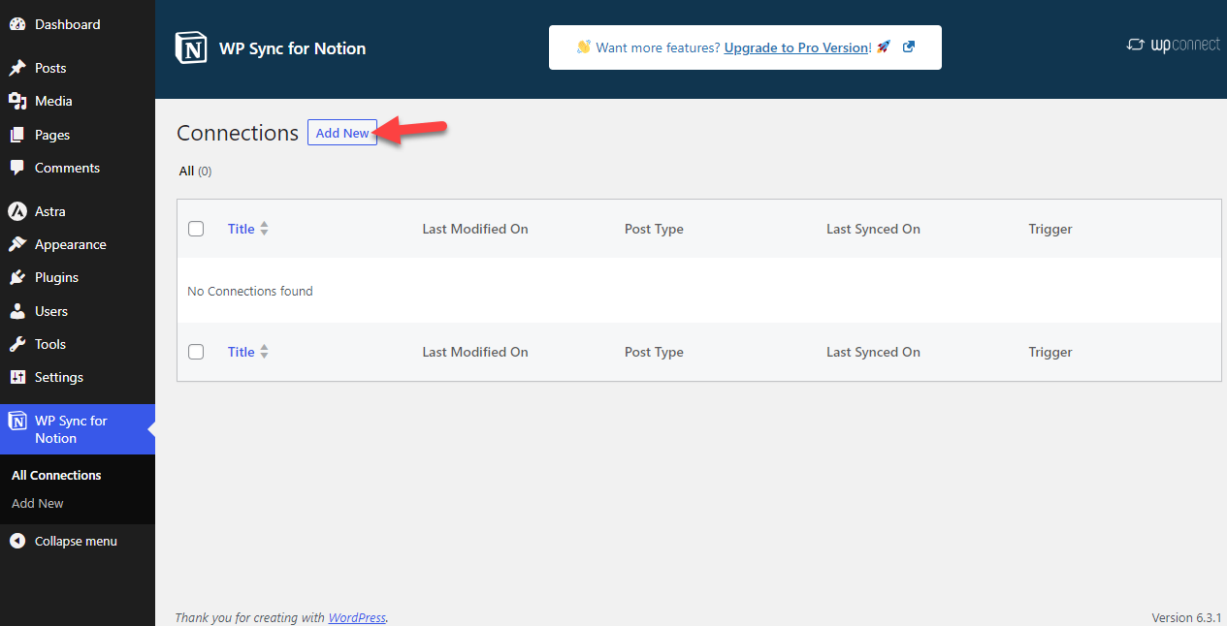Toggle select-all checkbox in table footer

tap(196, 352)
